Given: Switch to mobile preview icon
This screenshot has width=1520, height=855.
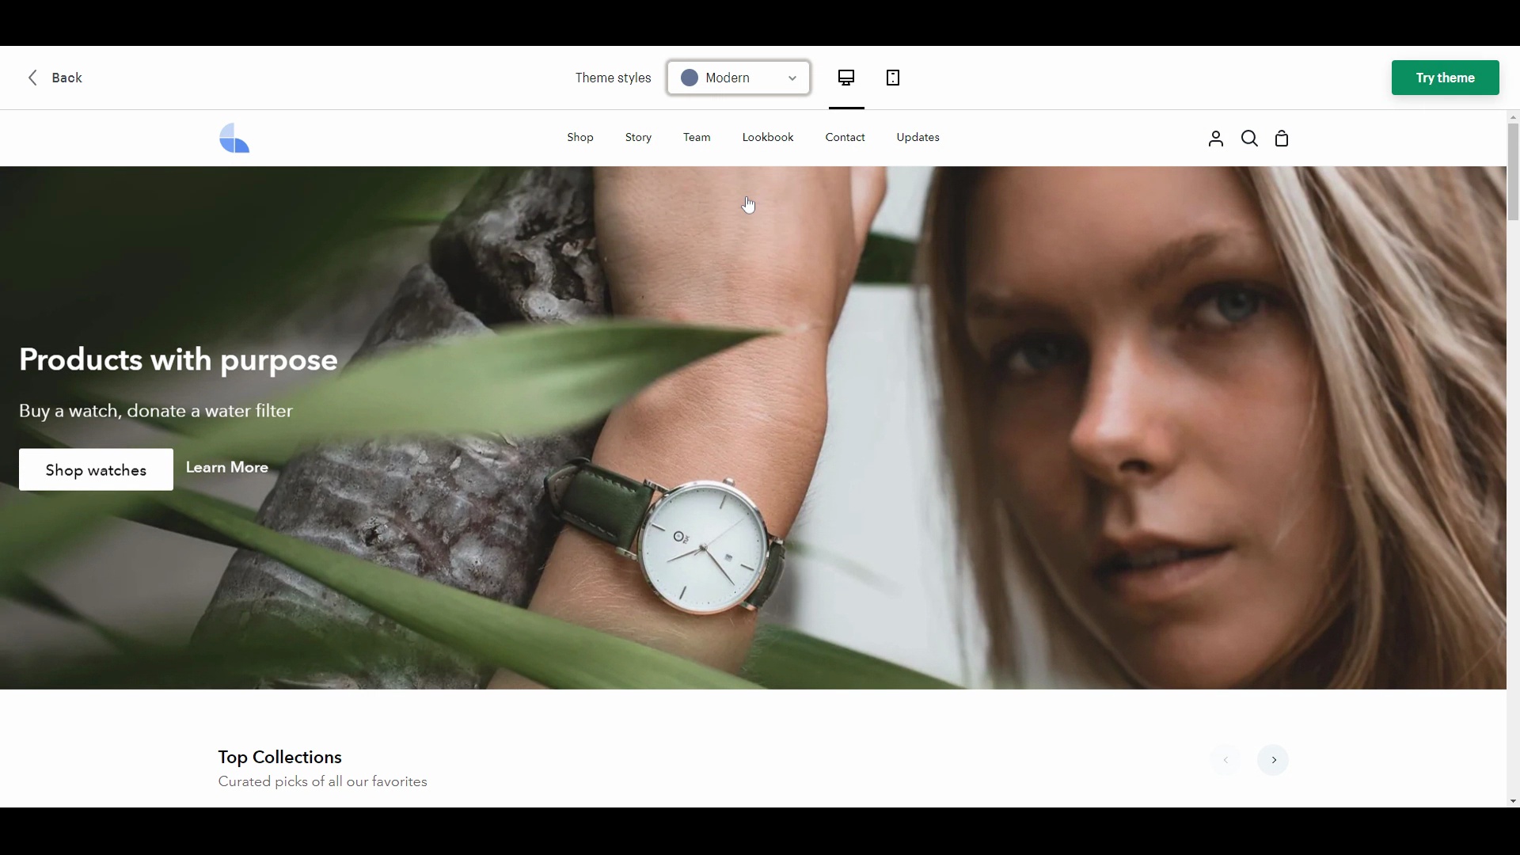Looking at the screenshot, I should tap(894, 78).
